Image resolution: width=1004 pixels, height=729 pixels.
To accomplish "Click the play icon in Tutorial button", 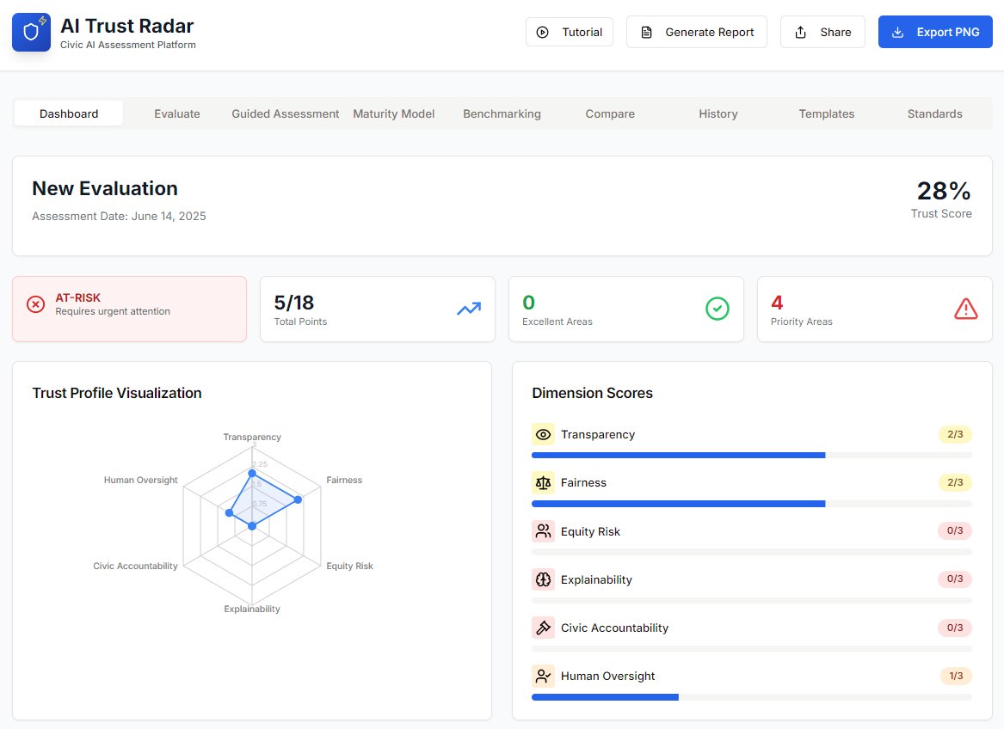I will pyautogui.click(x=542, y=32).
